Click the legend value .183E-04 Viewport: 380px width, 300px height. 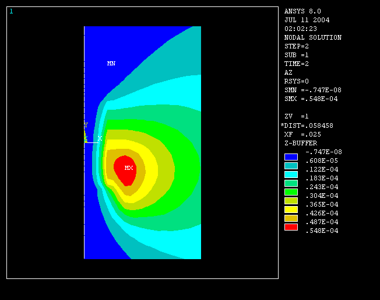322,178
